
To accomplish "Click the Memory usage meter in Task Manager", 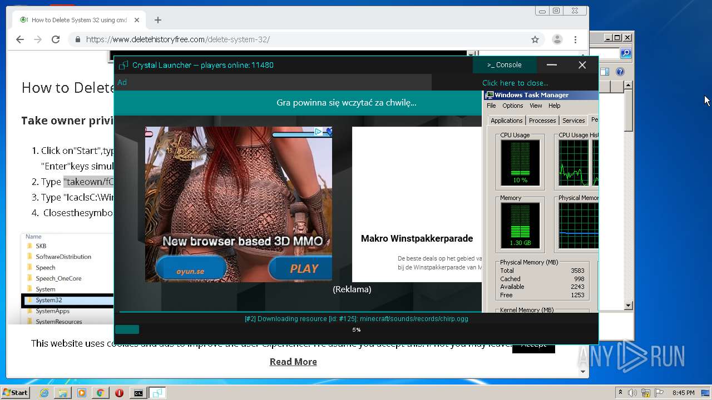I will (520, 225).
